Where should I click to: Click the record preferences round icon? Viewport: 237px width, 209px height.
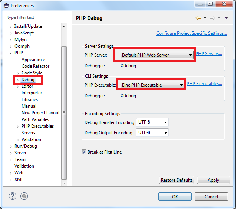click(24, 196)
